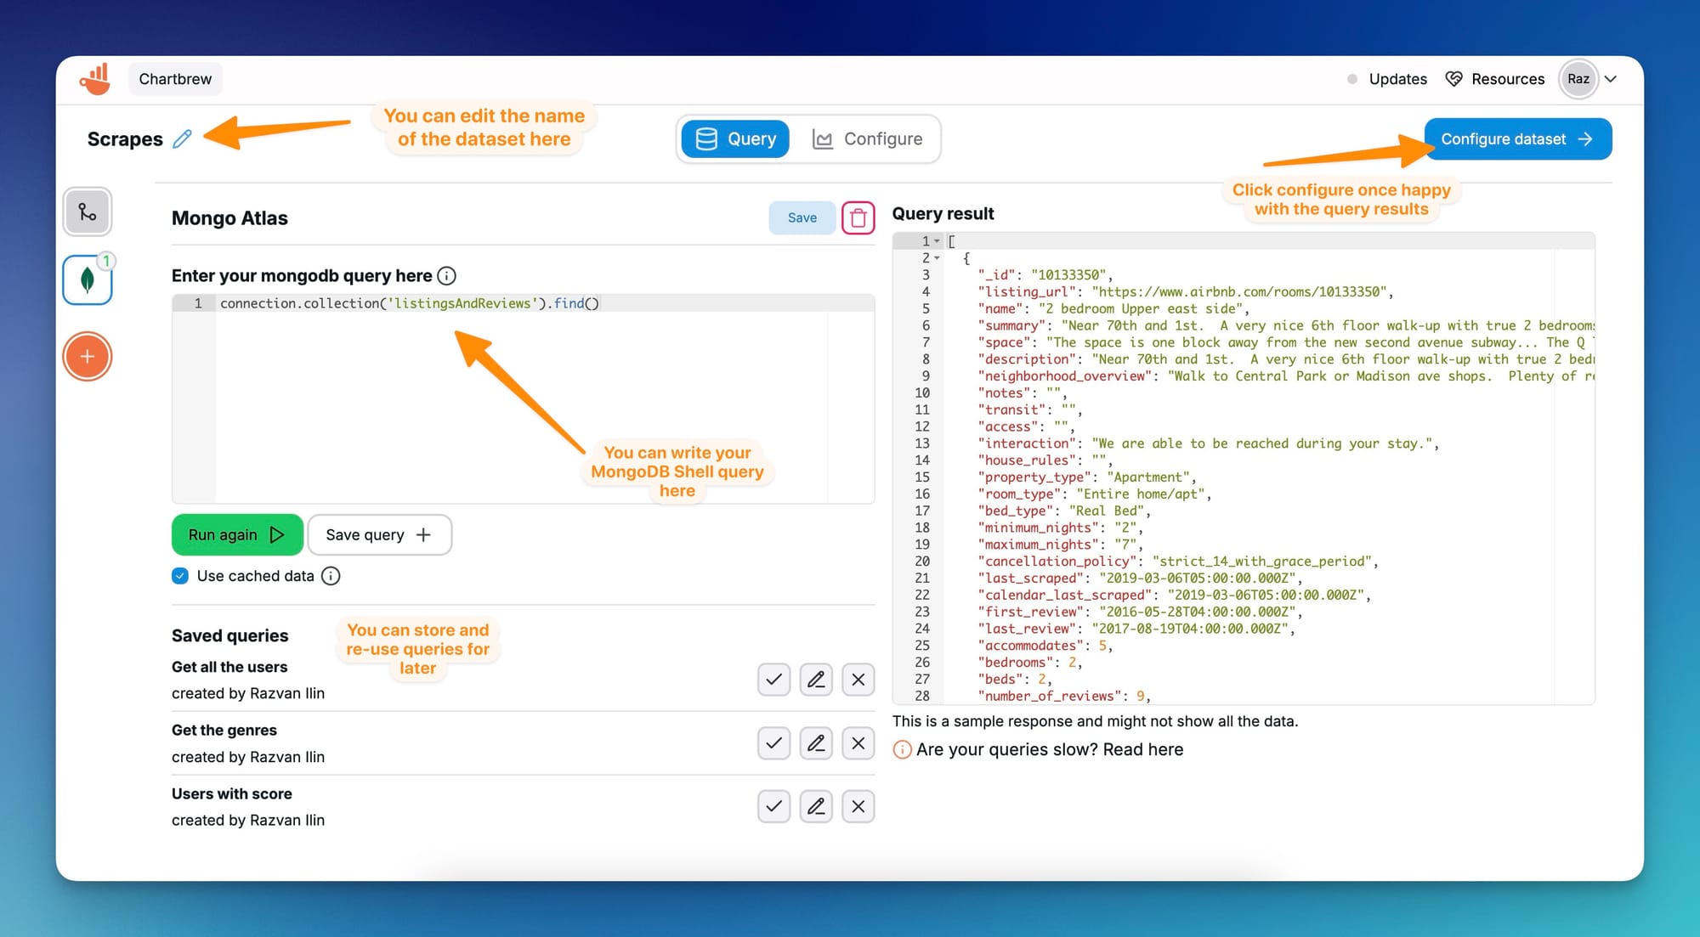Switch to the Configure tab
The height and width of the screenshot is (937, 1700).
point(870,138)
